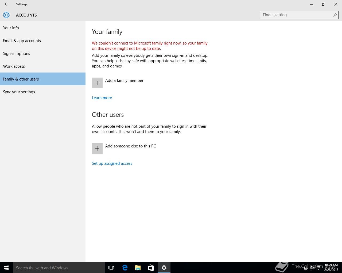
Task: Open Sync your settings
Action: (x=43, y=92)
